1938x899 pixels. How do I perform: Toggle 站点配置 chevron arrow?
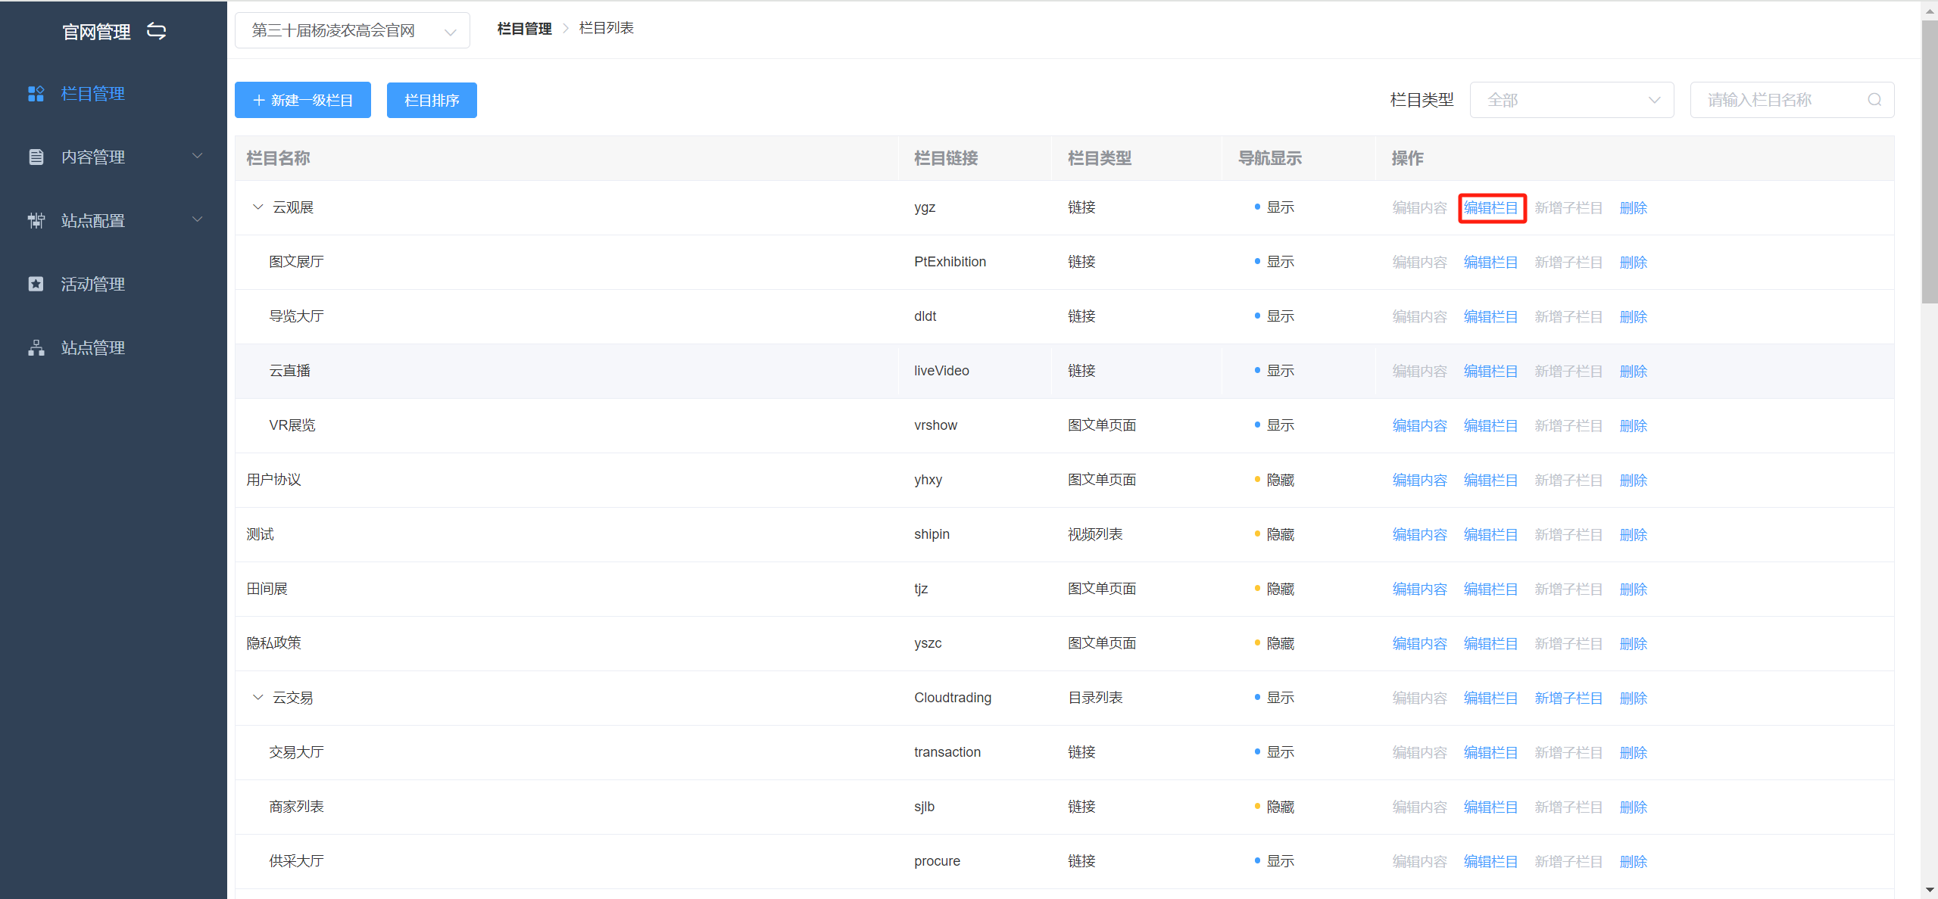coord(198,220)
